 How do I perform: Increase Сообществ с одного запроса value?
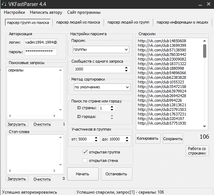point(126,68)
